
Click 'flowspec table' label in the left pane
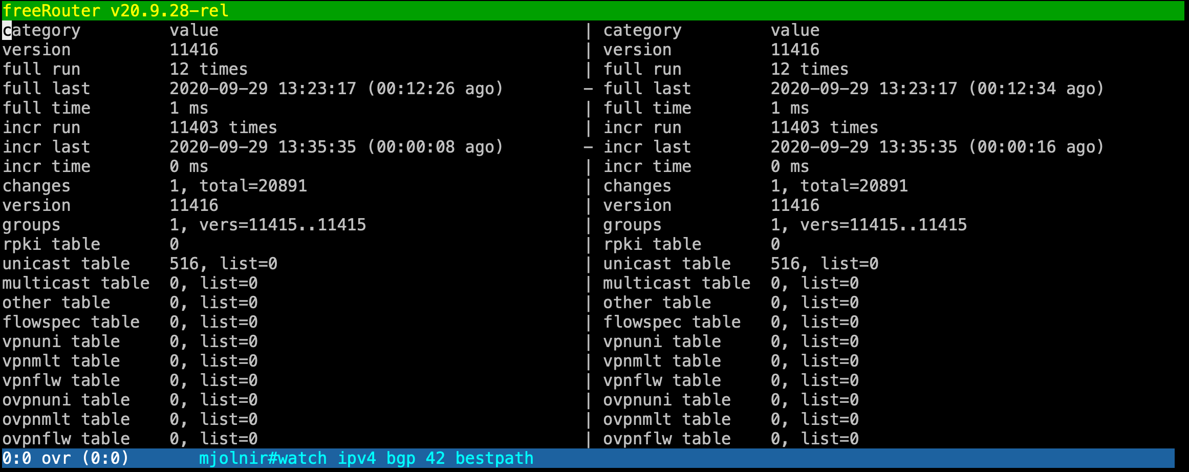pos(71,322)
